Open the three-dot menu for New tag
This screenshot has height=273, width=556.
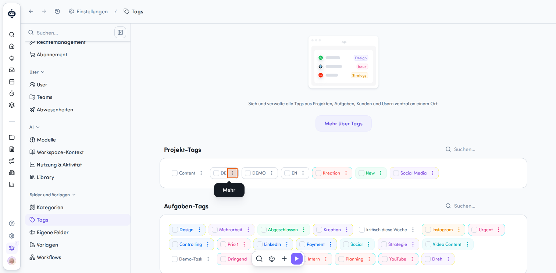click(x=381, y=173)
